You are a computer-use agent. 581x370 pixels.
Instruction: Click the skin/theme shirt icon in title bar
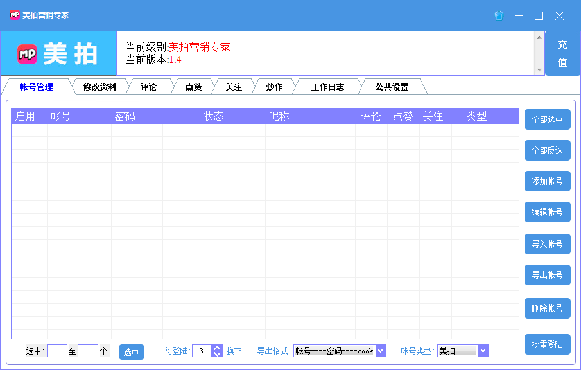499,15
